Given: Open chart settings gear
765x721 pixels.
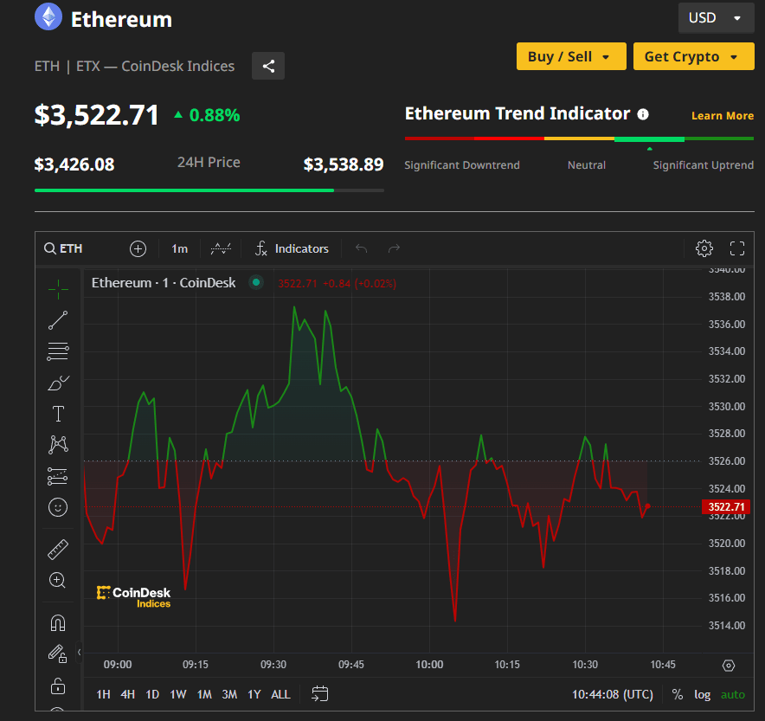Looking at the screenshot, I should point(704,248).
